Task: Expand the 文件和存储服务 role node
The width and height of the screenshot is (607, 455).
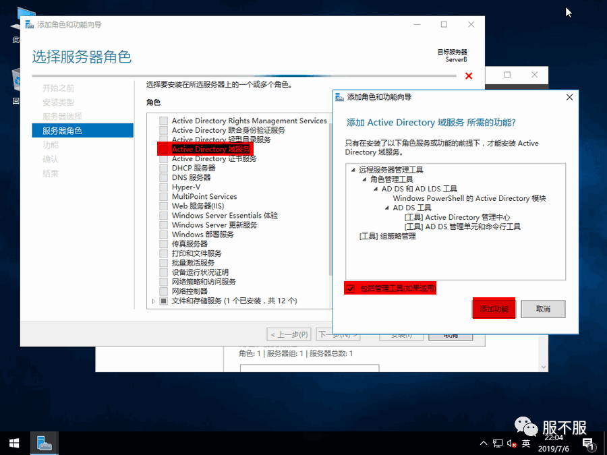Action: pyautogui.click(x=154, y=301)
